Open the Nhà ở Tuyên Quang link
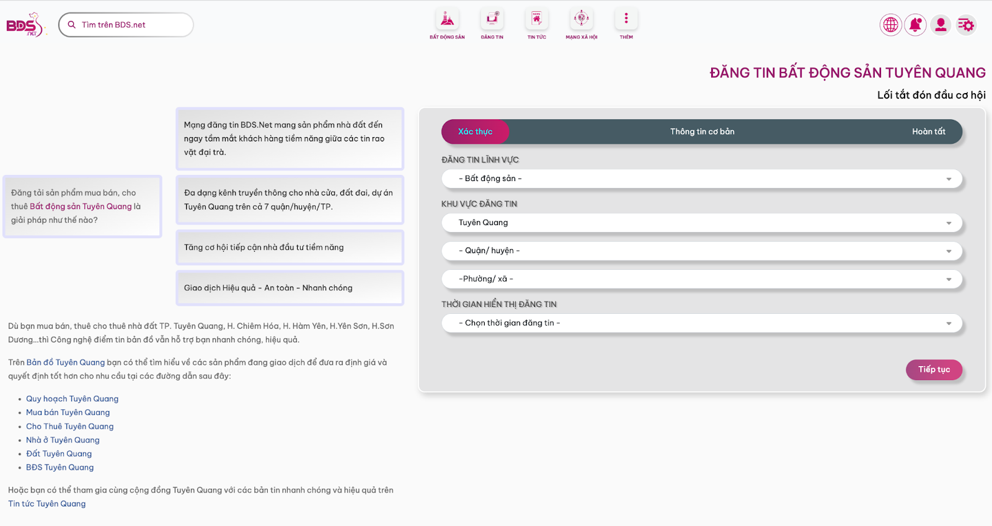This screenshot has height=526, width=992. [x=63, y=440]
